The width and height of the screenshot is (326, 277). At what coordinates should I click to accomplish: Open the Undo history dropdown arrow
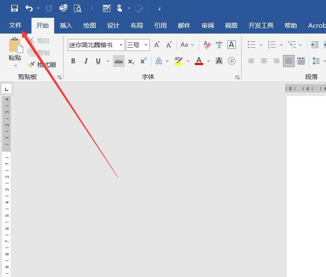coord(38,8)
